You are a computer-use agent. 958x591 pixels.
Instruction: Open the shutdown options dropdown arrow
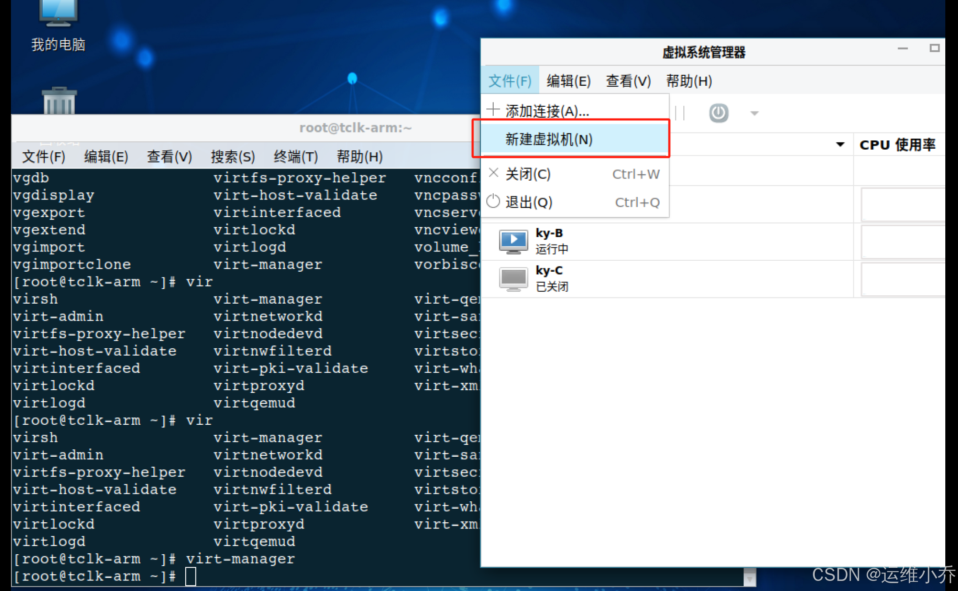coord(754,114)
